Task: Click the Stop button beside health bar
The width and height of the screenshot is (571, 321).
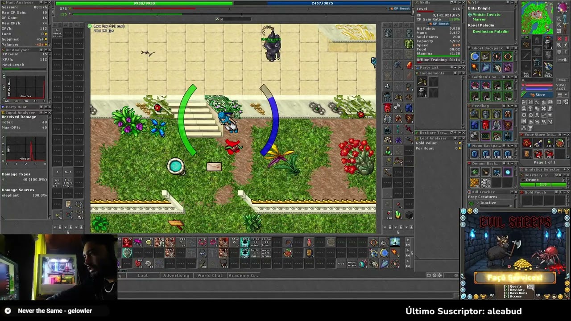Action: coord(562,80)
